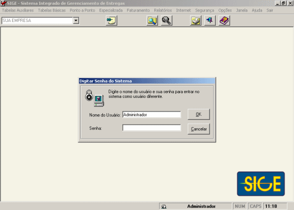Open the Relatórios menu
294x210 pixels.
click(163, 10)
